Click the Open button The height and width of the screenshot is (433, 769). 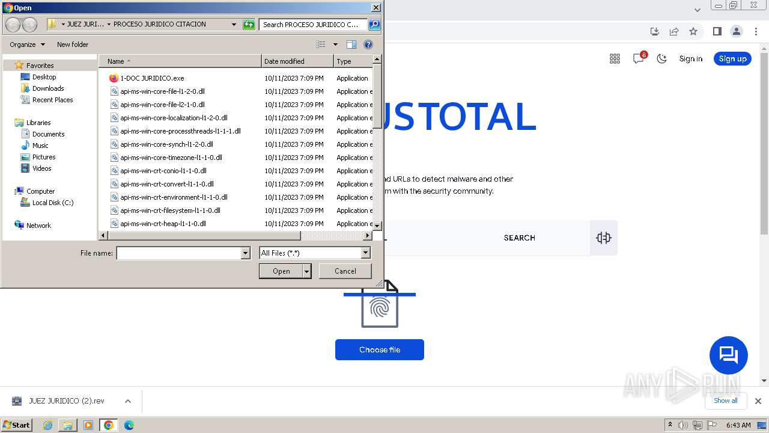[281, 271]
